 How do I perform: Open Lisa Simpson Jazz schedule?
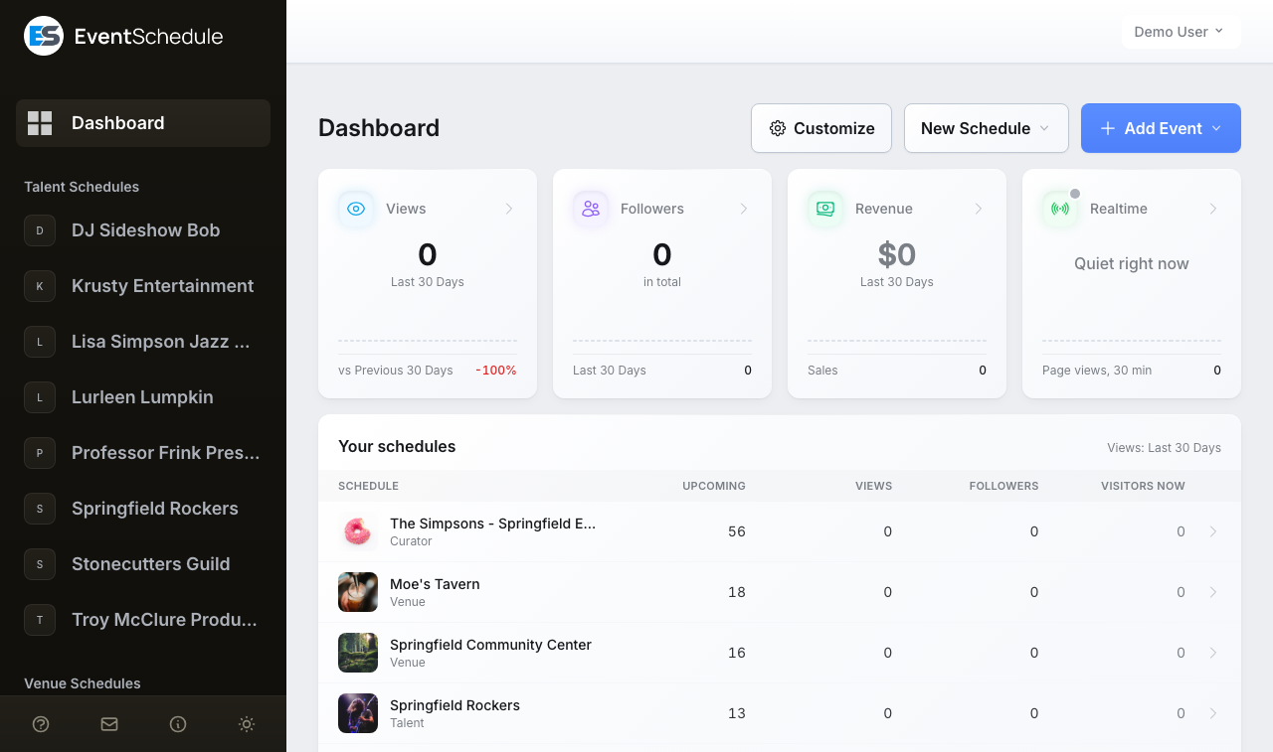pos(143,342)
